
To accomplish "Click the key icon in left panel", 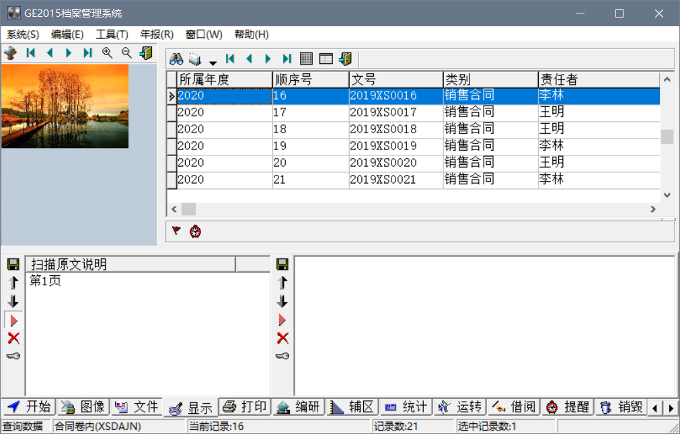I will pyautogui.click(x=13, y=357).
